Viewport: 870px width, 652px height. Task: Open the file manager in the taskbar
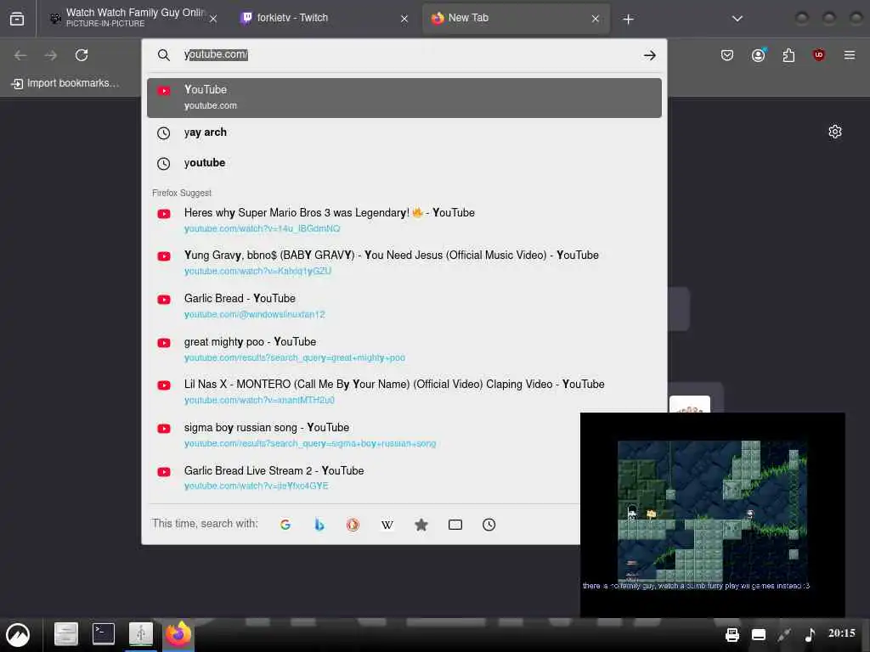[x=66, y=634]
